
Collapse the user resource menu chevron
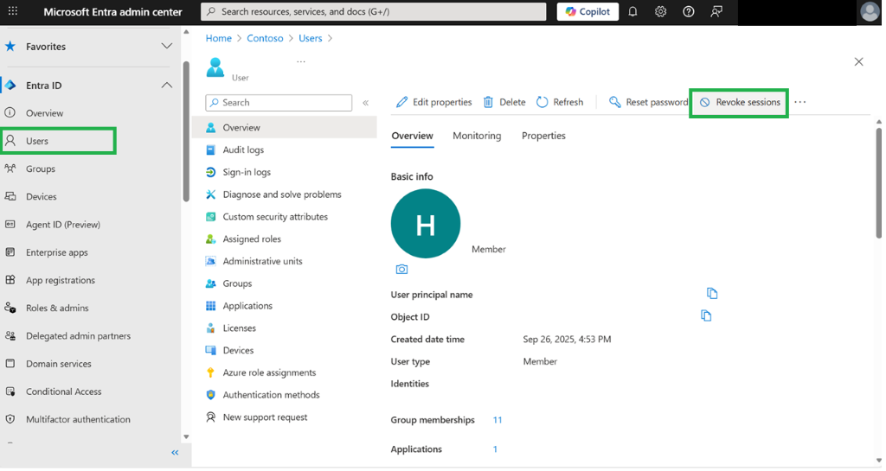366,103
